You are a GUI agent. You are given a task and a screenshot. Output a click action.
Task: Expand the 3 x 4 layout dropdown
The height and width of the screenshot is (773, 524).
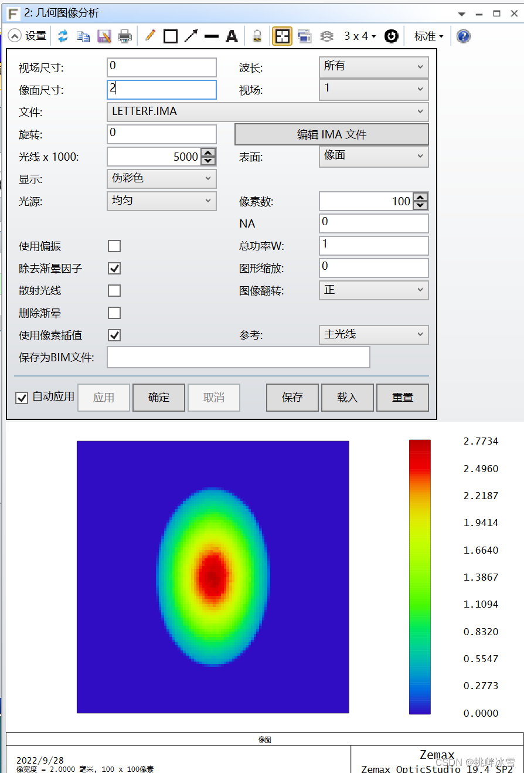(359, 36)
